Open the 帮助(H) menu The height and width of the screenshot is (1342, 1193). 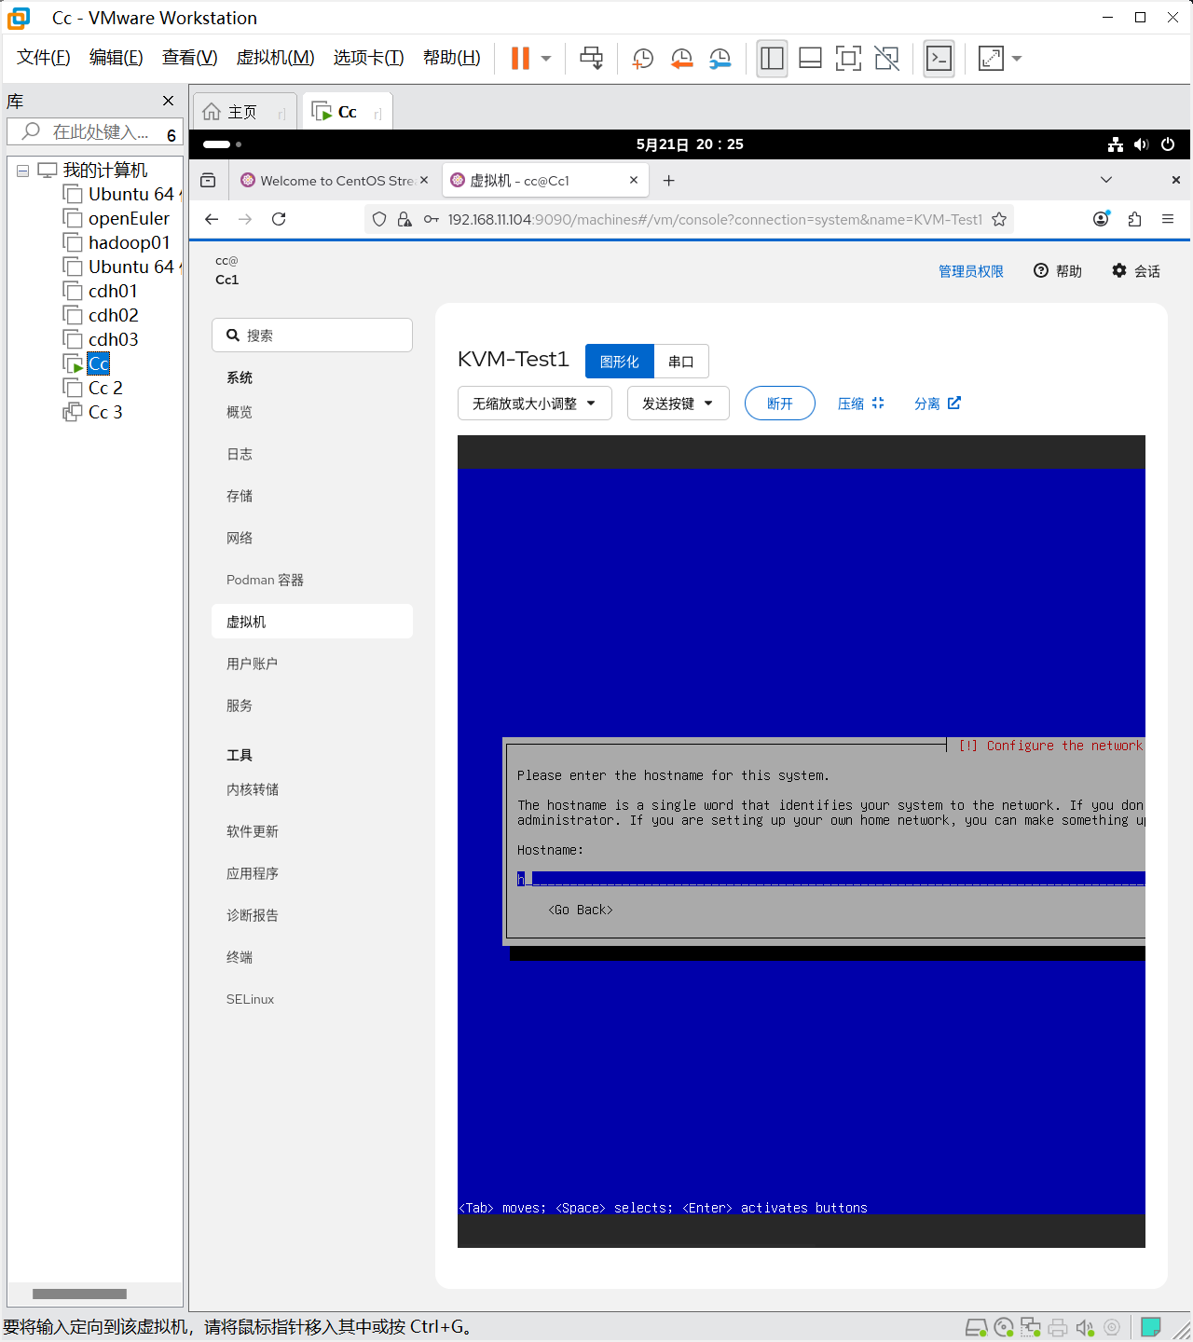(x=452, y=58)
